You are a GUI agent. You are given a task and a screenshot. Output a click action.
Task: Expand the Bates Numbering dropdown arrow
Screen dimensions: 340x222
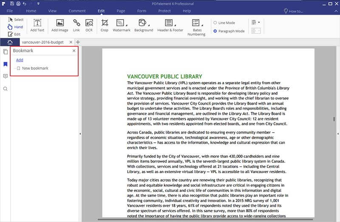(202, 25)
